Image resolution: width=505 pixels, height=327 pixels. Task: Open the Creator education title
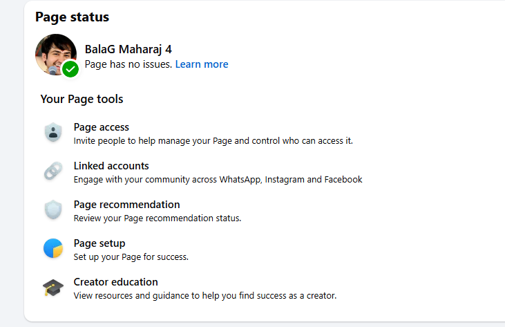(x=116, y=282)
